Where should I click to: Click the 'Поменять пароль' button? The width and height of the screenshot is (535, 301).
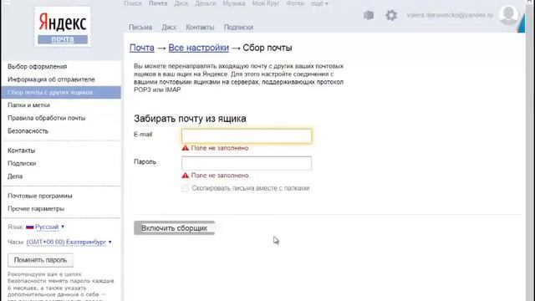click(41, 260)
